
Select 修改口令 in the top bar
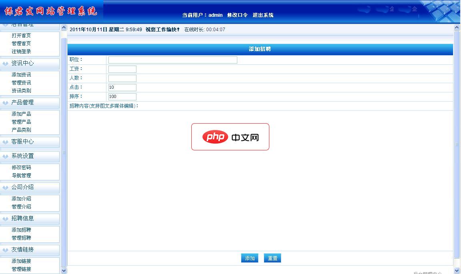[x=238, y=15]
